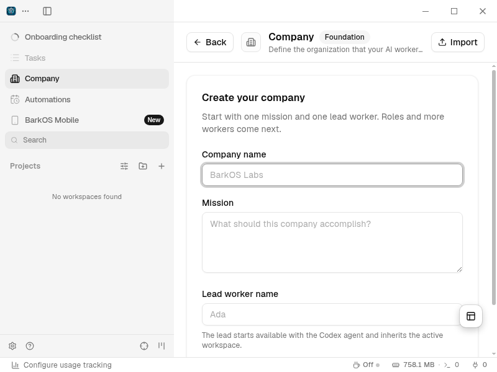Open Automations in the sidebar

(87, 100)
